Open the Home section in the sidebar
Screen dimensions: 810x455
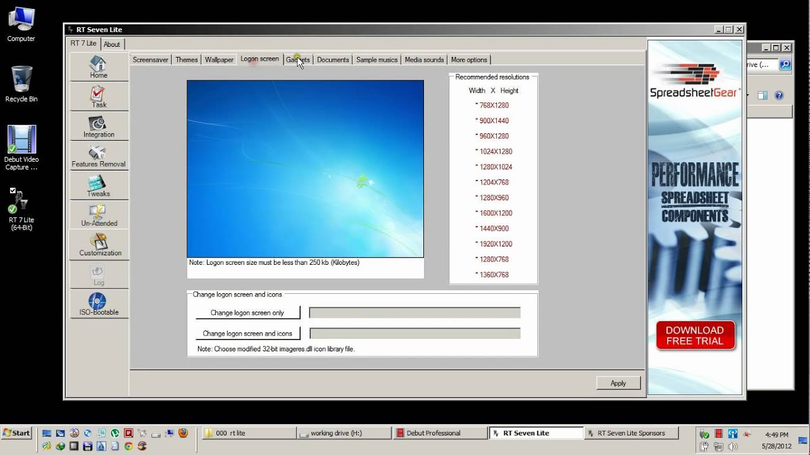(x=99, y=67)
